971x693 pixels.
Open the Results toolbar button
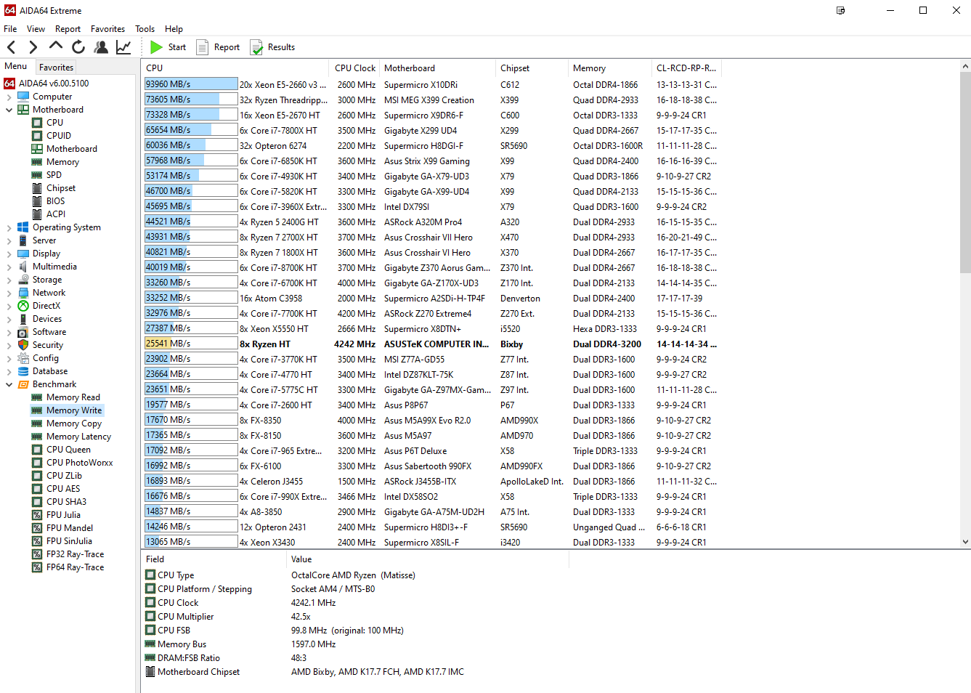pos(272,47)
